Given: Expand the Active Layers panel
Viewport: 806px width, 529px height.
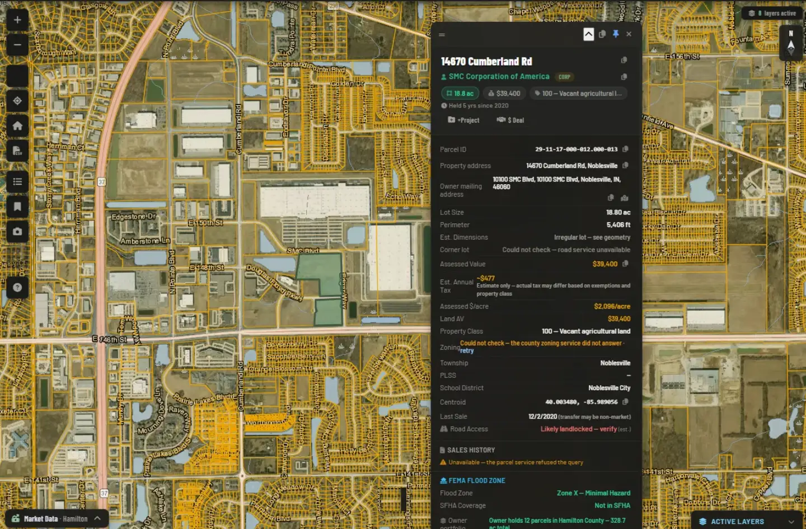Looking at the screenshot, I should (747, 521).
